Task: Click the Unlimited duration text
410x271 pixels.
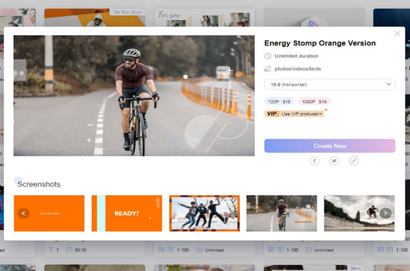Action: 296,56
